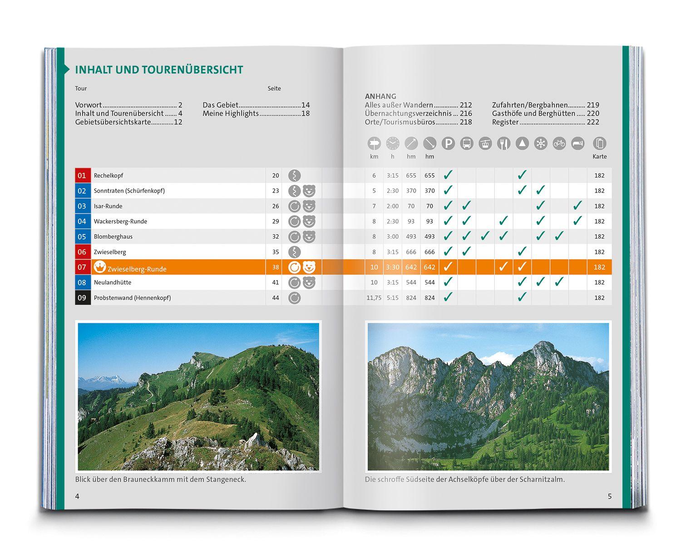This screenshot has width=681, height=556.
Task: Select the Probstenwand (Hennenkopf) tour entry
Action: [x=132, y=298]
